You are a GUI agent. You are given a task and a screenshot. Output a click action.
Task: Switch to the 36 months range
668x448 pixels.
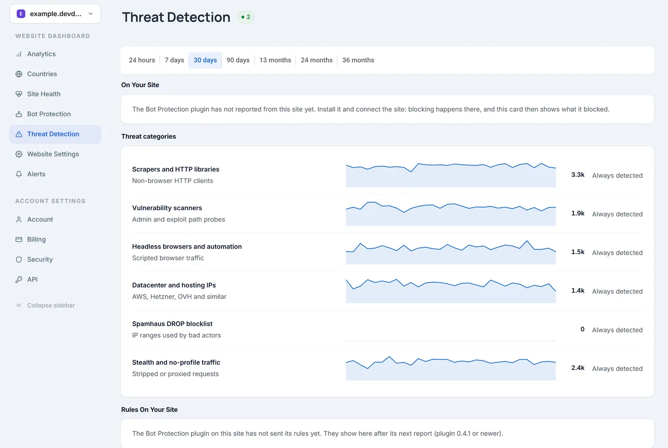click(x=358, y=60)
